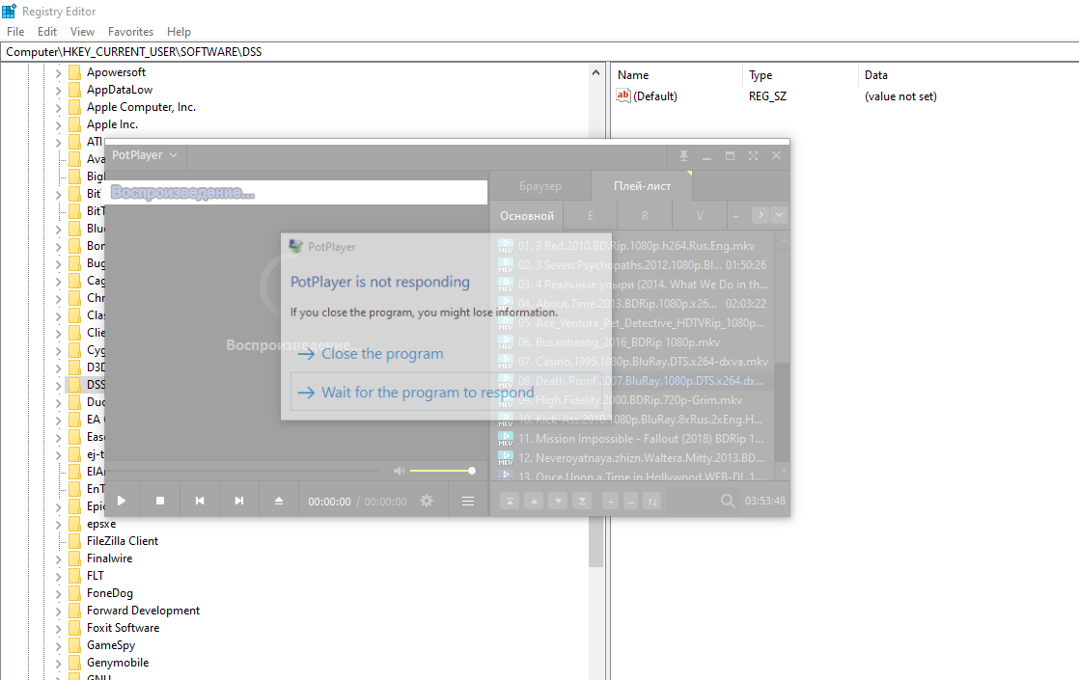Select the Genymobile registry key
1079x680 pixels.
pyautogui.click(x=118, y=662)
